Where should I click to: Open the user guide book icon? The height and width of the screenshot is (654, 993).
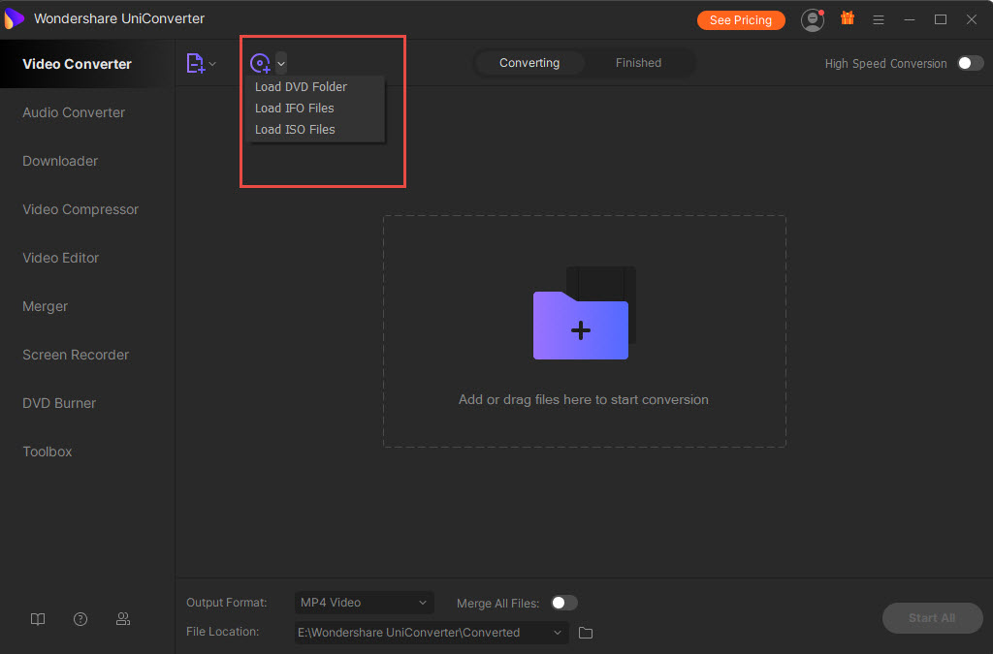38,619
